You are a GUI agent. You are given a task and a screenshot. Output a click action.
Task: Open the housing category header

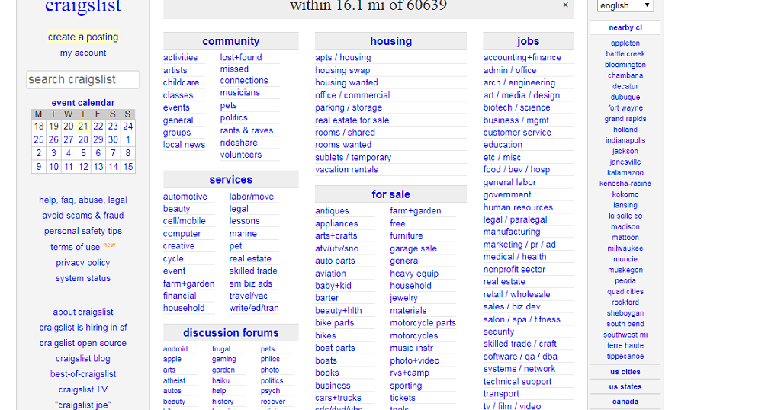[x=390, y=41]
